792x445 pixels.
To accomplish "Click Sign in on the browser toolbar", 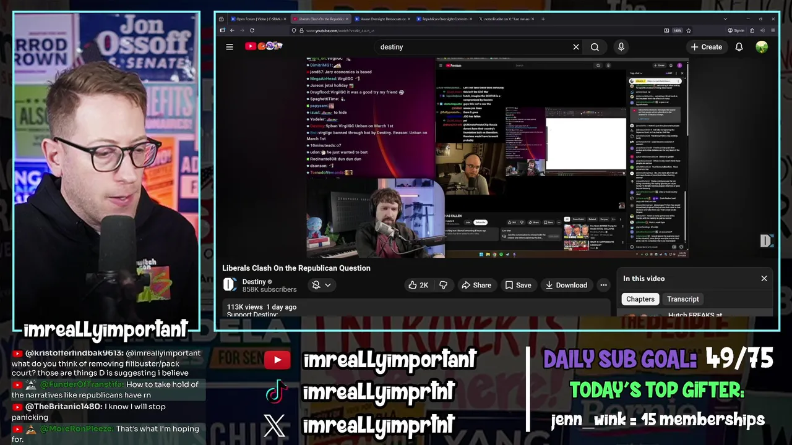I will [736, 30].
